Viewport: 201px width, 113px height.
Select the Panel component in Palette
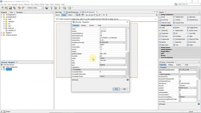162,17
